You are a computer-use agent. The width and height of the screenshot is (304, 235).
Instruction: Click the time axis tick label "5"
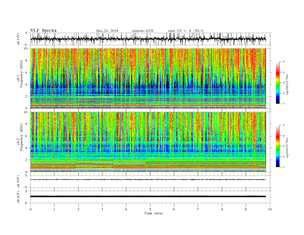150,209
